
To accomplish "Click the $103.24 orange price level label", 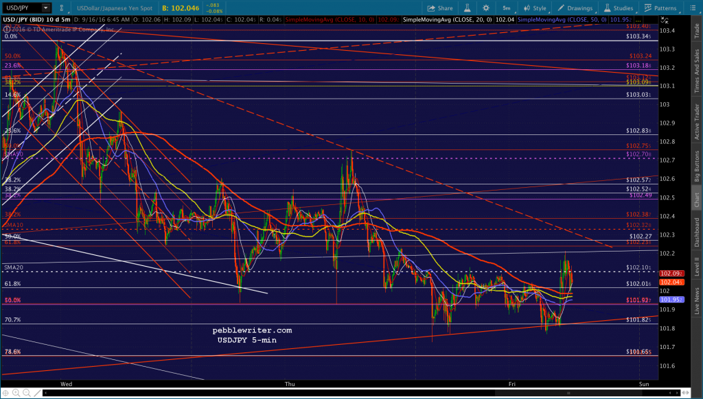I will pyautogui.click(x=641, y=56).
